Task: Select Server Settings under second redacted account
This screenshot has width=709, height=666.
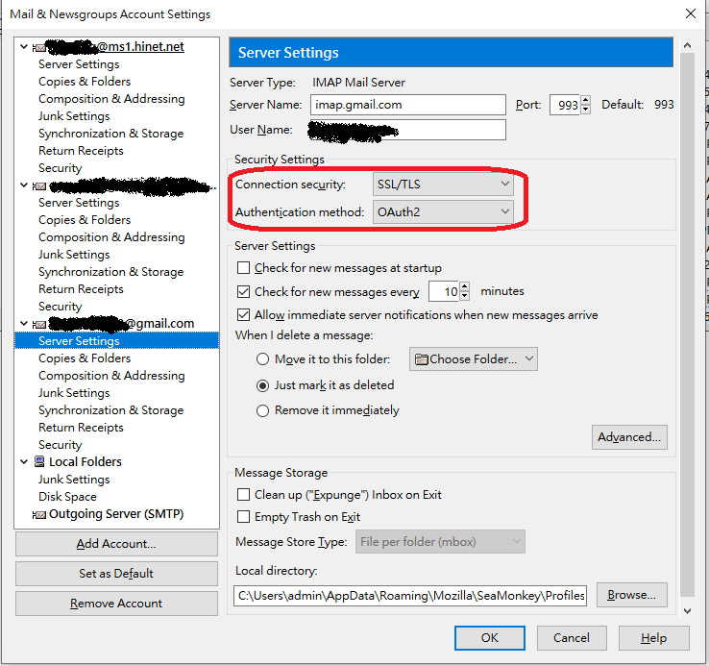Action: (79, 203)
